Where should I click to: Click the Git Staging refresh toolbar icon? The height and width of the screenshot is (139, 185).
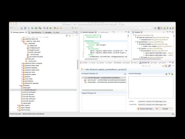[x=163, y=66]
